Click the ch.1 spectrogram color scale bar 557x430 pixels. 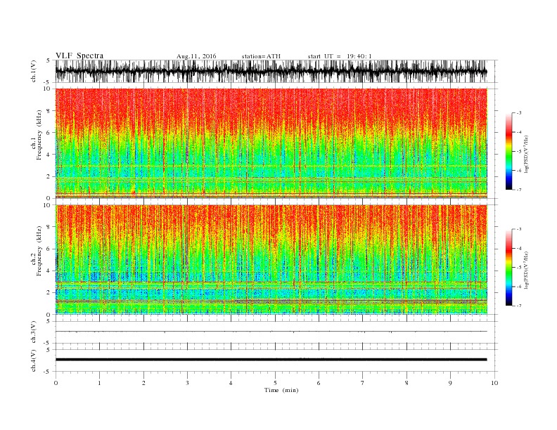pyautogui.click(x=508, y=151)
